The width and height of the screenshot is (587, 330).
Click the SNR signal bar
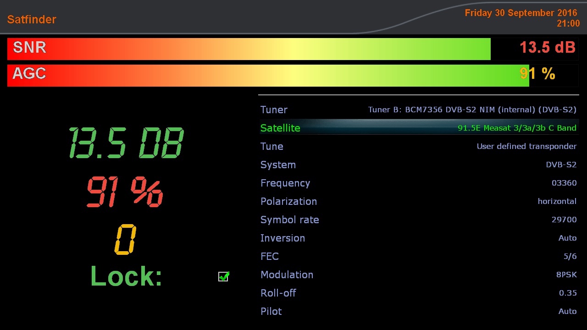tap(249, 49)
